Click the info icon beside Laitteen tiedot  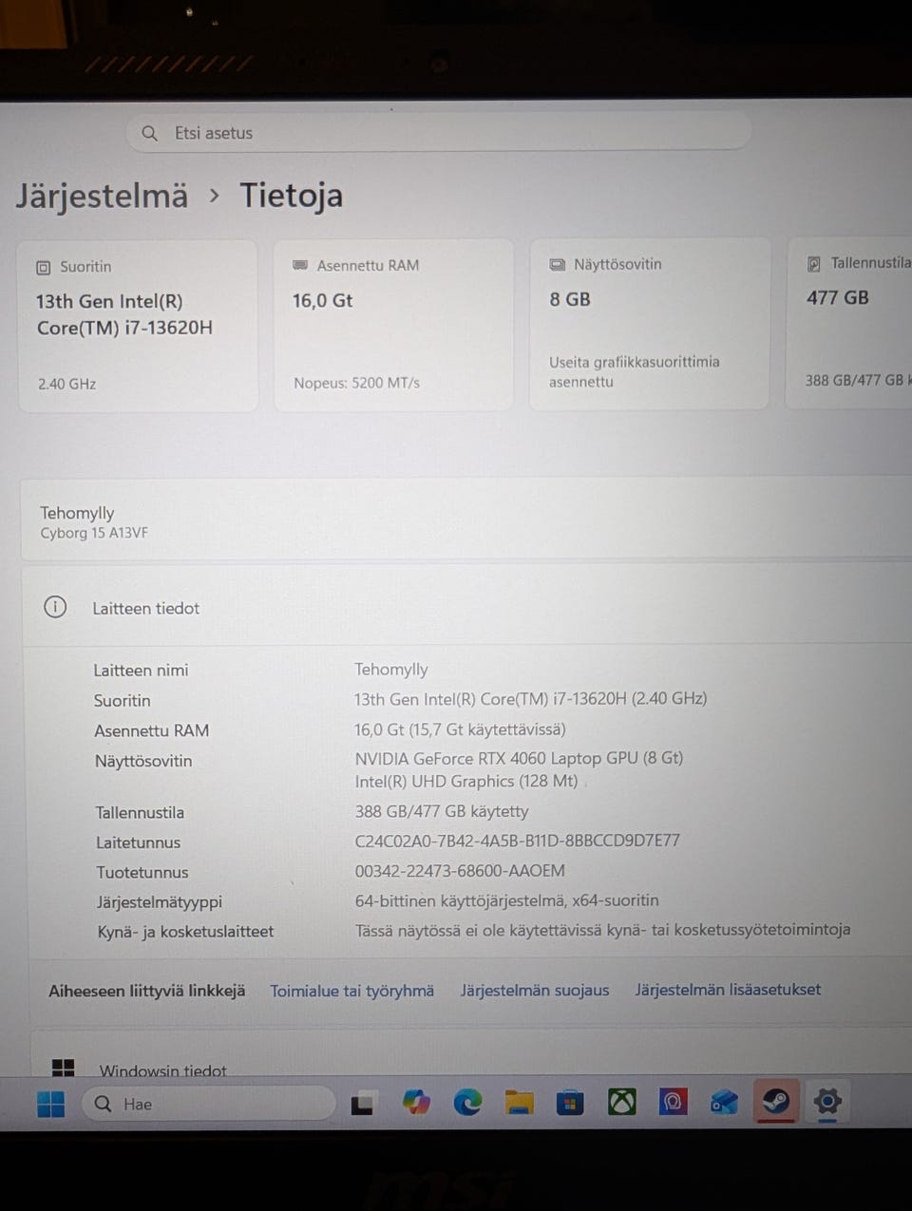click(55, 607)
